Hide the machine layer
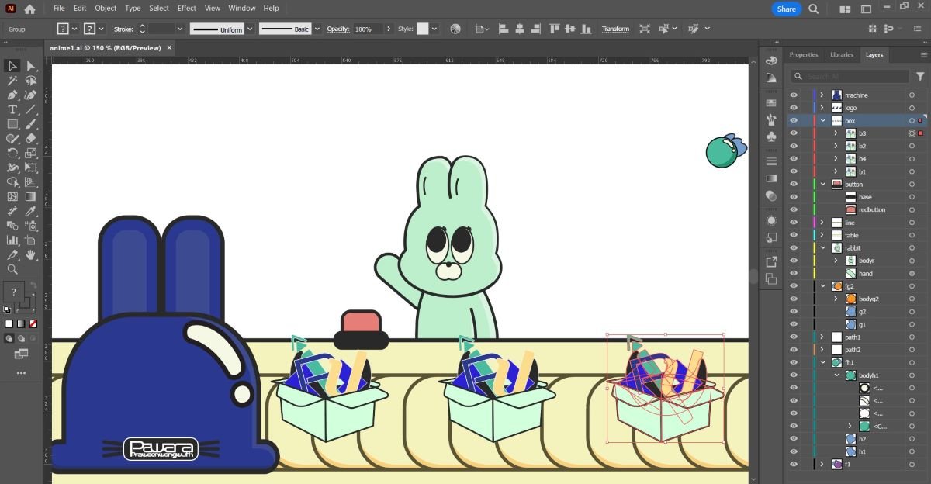The height and width of the screenshot is (484, 931). 794,95
